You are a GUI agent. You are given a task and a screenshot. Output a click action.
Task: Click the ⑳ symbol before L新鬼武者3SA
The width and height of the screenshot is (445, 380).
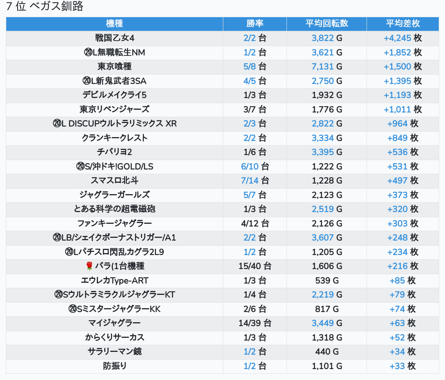pos(87,81)
